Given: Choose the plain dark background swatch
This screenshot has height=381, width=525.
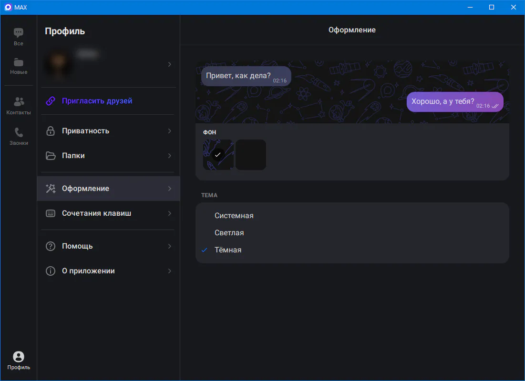Looking at the screenshot, I should coord(251,155).
